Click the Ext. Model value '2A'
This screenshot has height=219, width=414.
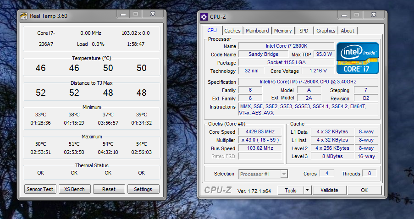point(309,98)
